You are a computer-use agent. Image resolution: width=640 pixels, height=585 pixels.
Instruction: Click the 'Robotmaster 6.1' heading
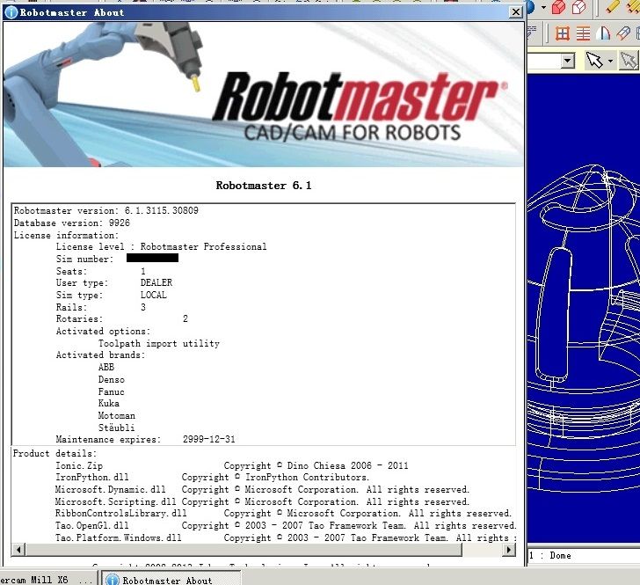click(x=264, y=186)
